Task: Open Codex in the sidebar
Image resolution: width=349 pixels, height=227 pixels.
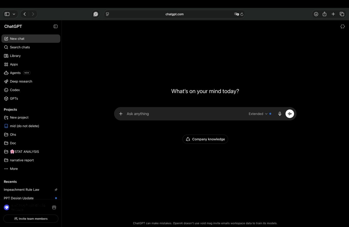Action: coord(31,90)
